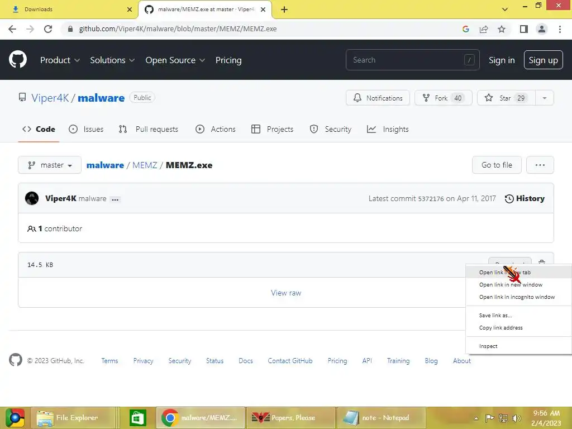The width and height of the screenshot is (572, 429).
Task: Go back using the browser back arrow
Action: pyautogui.click(x=12, y=29)
